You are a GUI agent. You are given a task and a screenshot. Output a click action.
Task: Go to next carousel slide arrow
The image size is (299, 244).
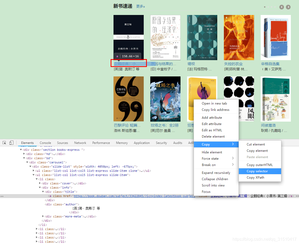coord(288,7)
